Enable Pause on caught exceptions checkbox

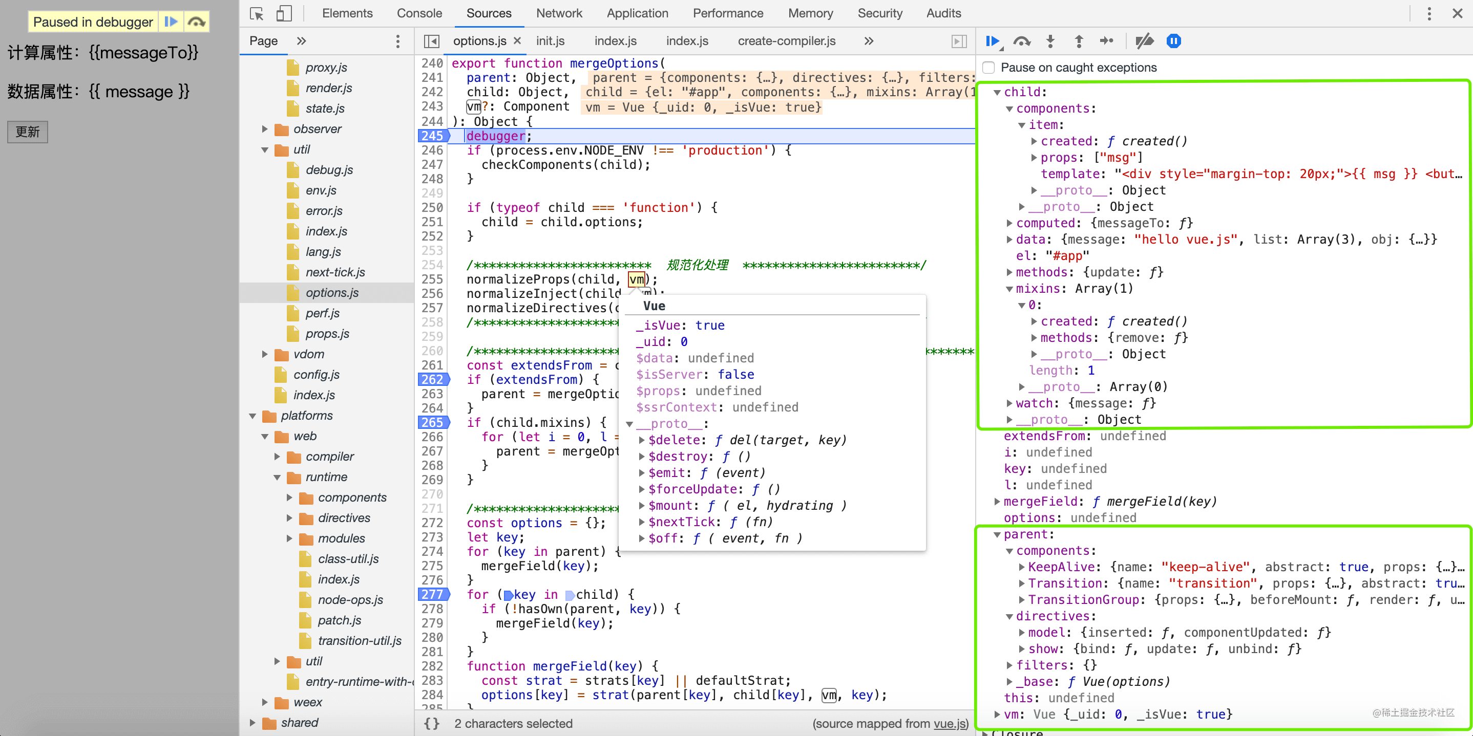pyautogui.click(x=988, y=68)
